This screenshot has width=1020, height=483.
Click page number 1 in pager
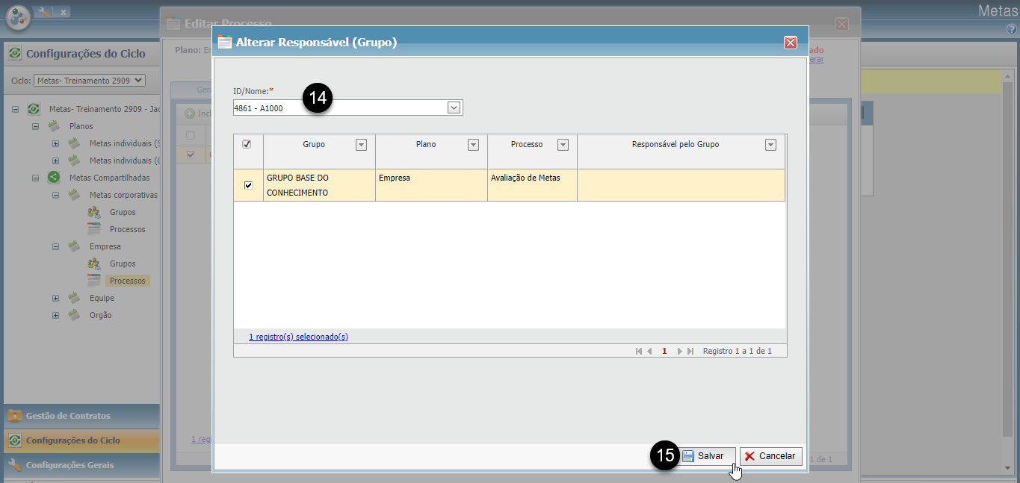(664, 351)
